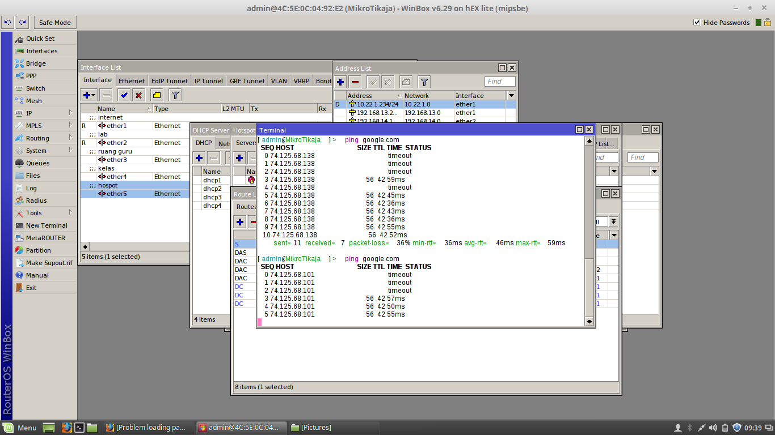Open Files from the sidebar
The width and height of the screenshot is (775, 435).
pyautogui.click(x=33, y=176)
